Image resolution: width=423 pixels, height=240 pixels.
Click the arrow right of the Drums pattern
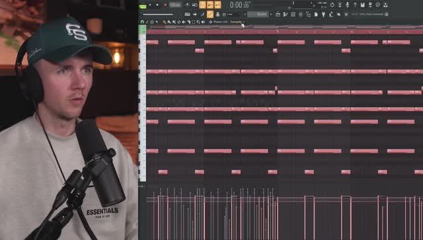[x=271, y=15]
